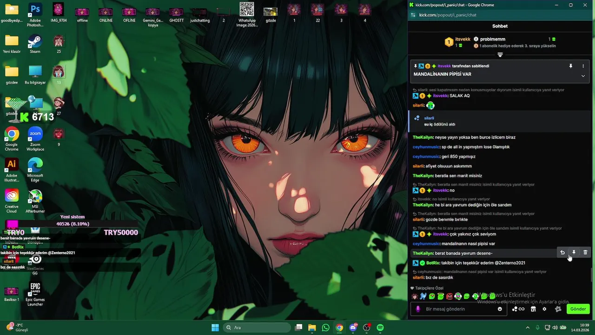This screenshot has height=335, width=595.
Task: Open the Kick shop store icon
Action: 533,309
